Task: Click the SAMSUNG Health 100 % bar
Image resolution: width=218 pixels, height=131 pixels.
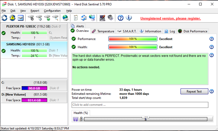Action: coord(35,50)
